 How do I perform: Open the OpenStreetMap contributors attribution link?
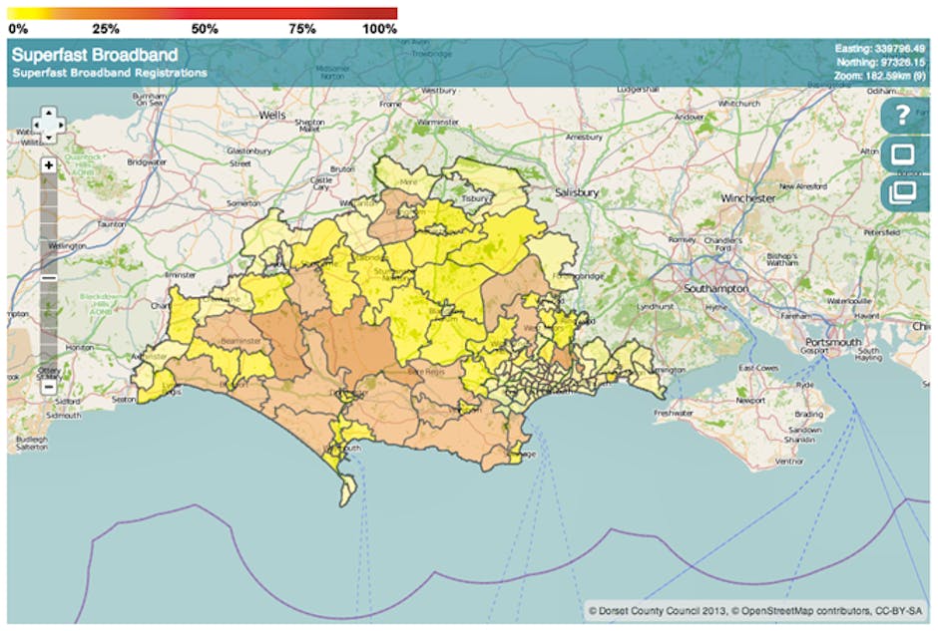pyautogui.click(x=814, y=611)
